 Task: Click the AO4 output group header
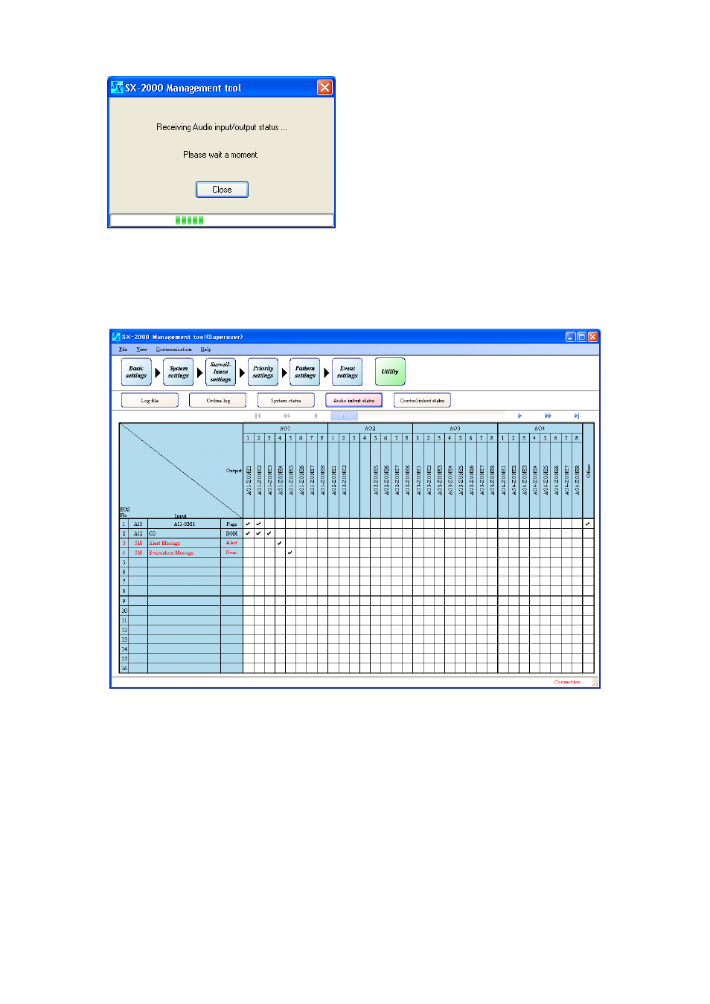[x=540, y=428]
